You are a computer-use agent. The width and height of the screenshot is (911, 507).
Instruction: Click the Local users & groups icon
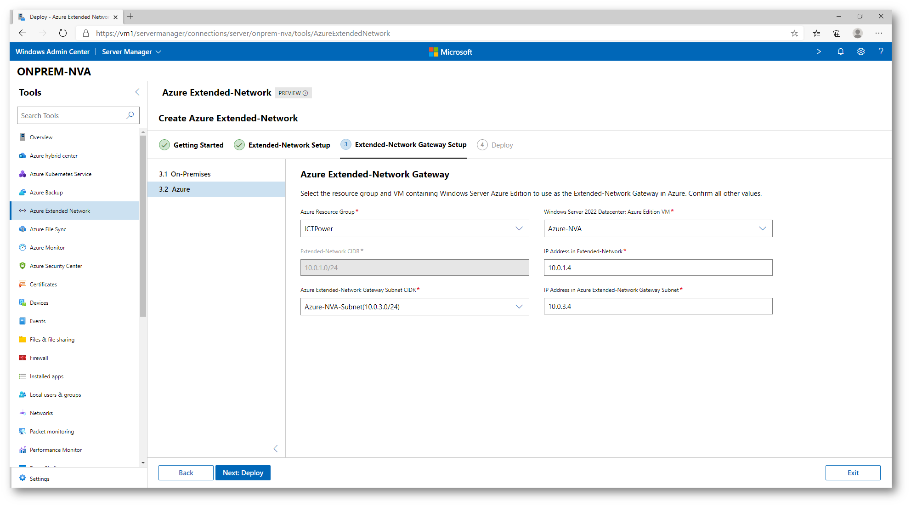(x=23, y=394)
